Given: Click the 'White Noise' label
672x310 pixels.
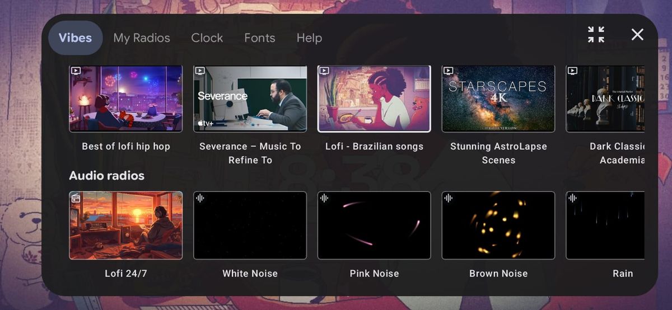Looking at the screenshot, I should point(250,274).
